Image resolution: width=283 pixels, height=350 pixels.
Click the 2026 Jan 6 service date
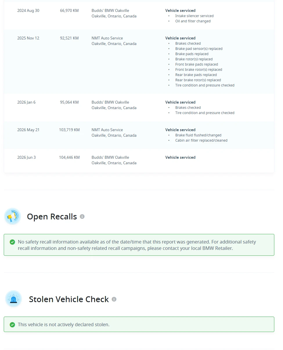(x=26, y=102)
